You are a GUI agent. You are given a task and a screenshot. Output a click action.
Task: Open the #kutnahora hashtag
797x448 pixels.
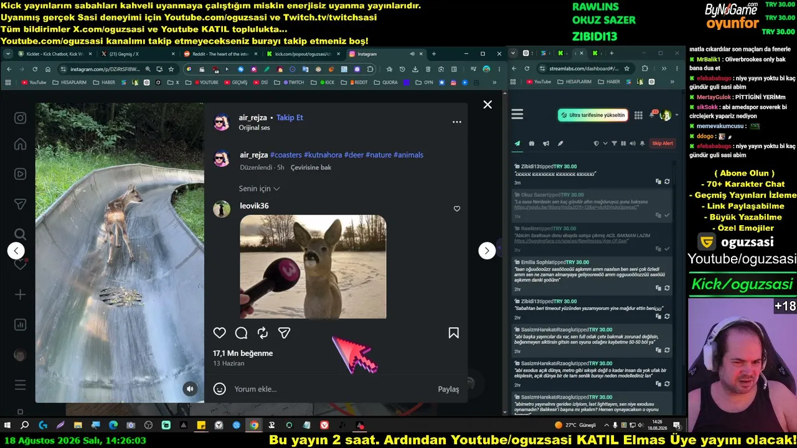point(323,155)
